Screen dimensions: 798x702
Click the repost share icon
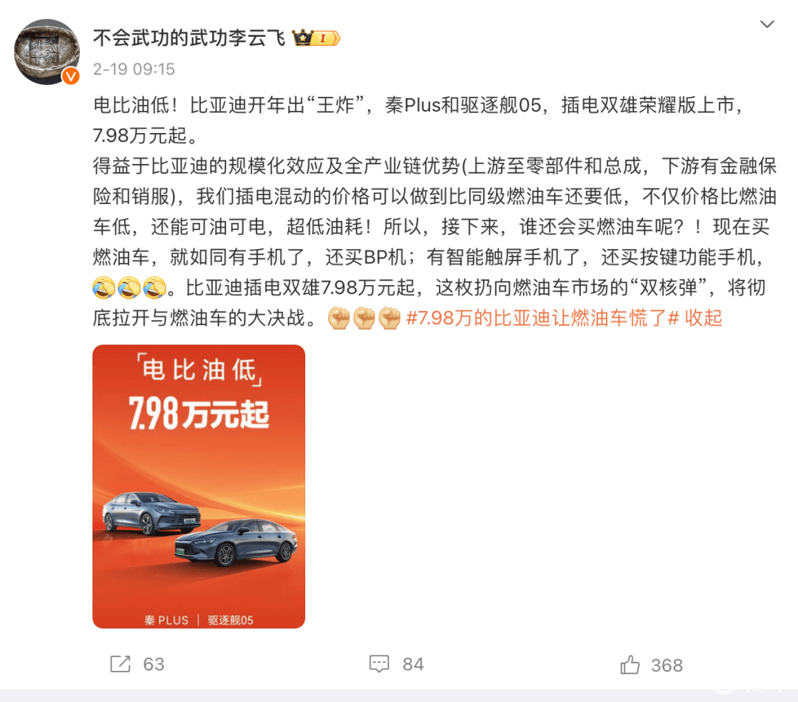tap(120, 664)
